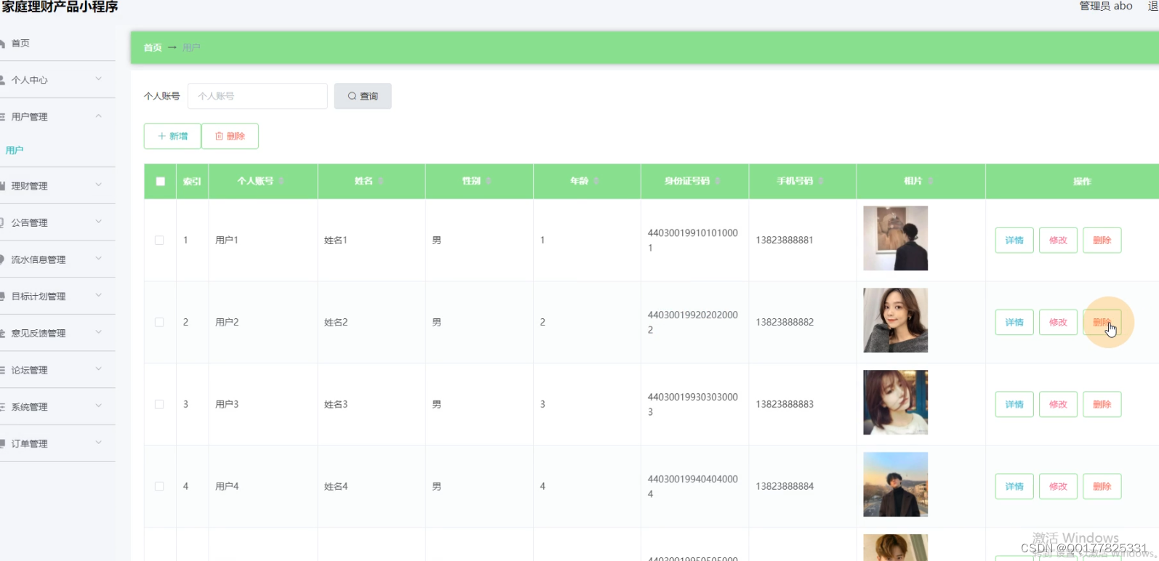Expand the 流水信息管理 sidebar menu
Screen dimensions: 1159x561
57,259
